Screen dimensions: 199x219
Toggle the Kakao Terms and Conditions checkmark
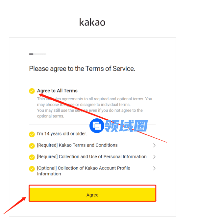[x=32, y=146]
